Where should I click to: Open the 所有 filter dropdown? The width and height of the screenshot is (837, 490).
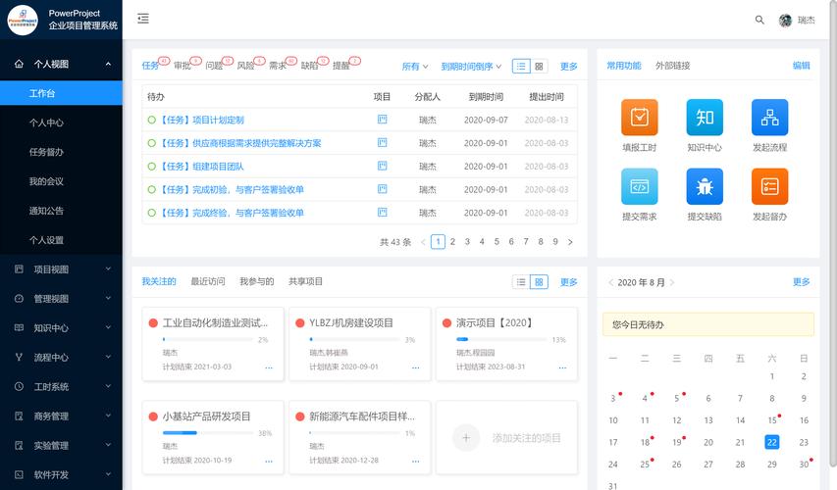[x=415, y=66]
